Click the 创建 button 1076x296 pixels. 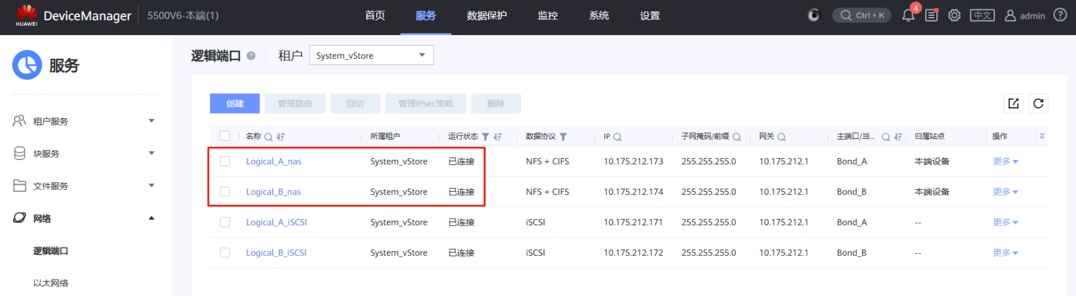coord(235,104)
